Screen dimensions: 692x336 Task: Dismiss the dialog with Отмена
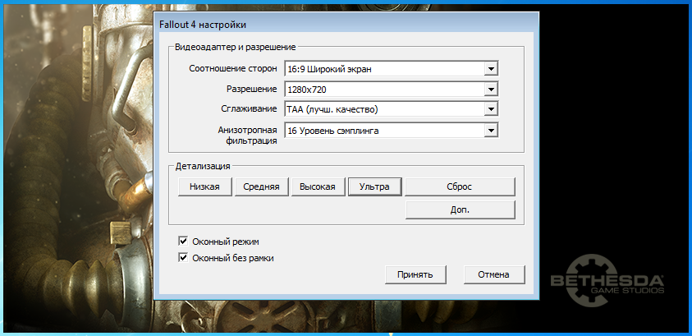[x=494, y=274]
